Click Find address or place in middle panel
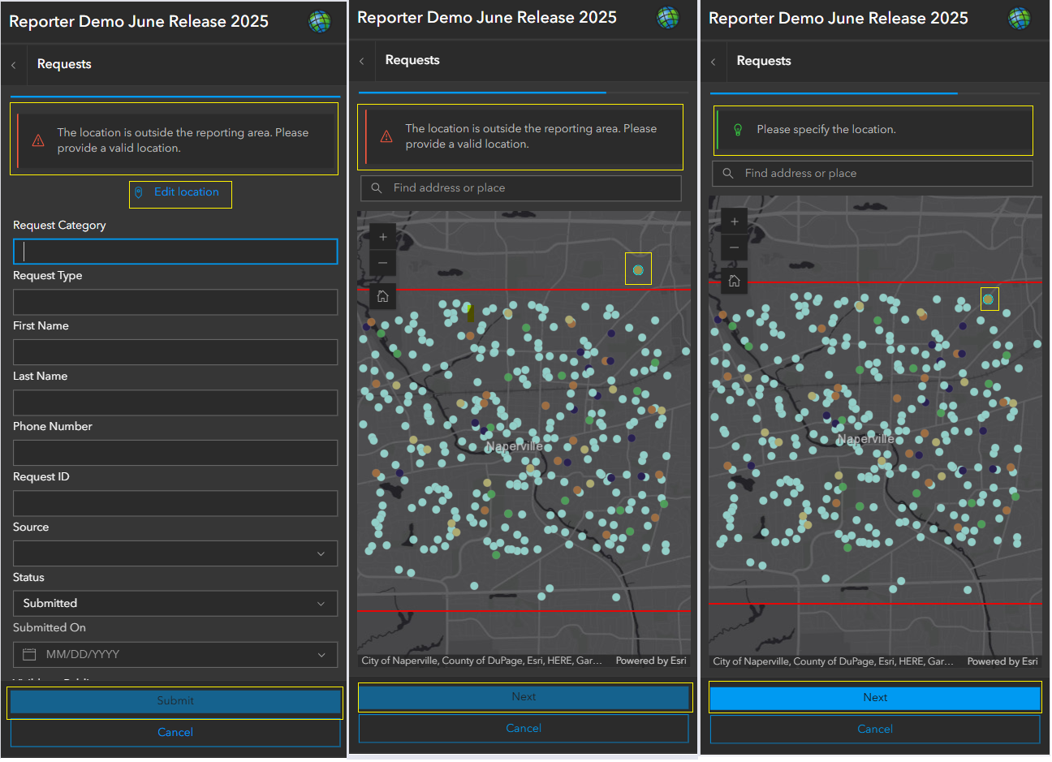Screen dimensions: 1052x762 coord(521,188)
